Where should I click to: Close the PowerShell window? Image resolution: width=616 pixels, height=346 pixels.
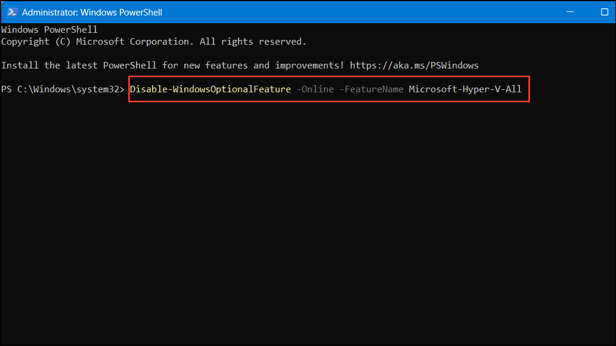613,12
